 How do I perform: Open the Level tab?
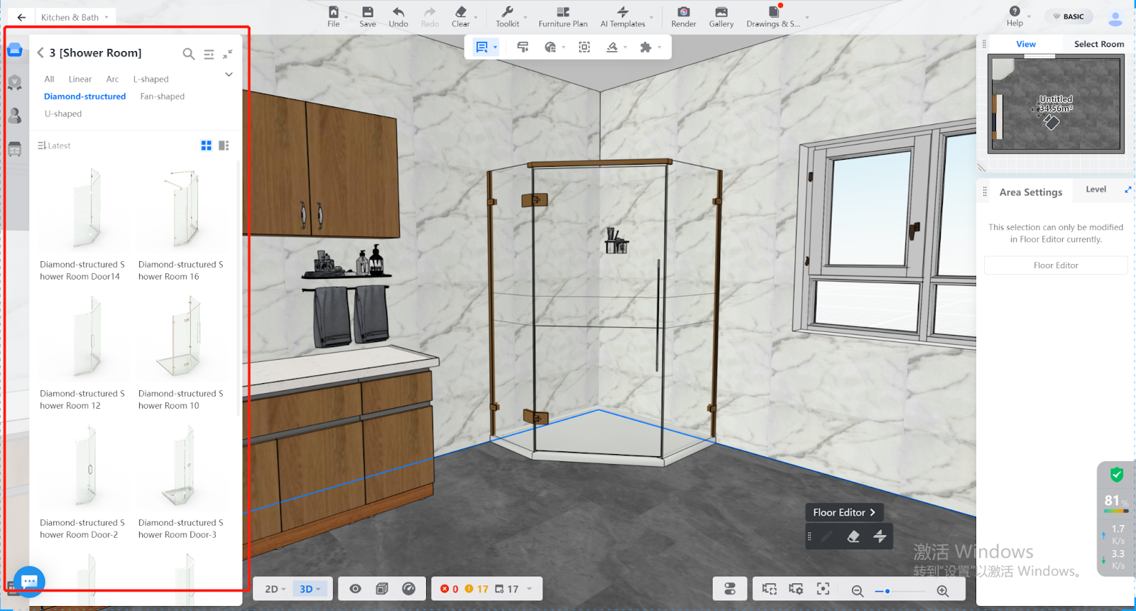[x=1096, y=189]
